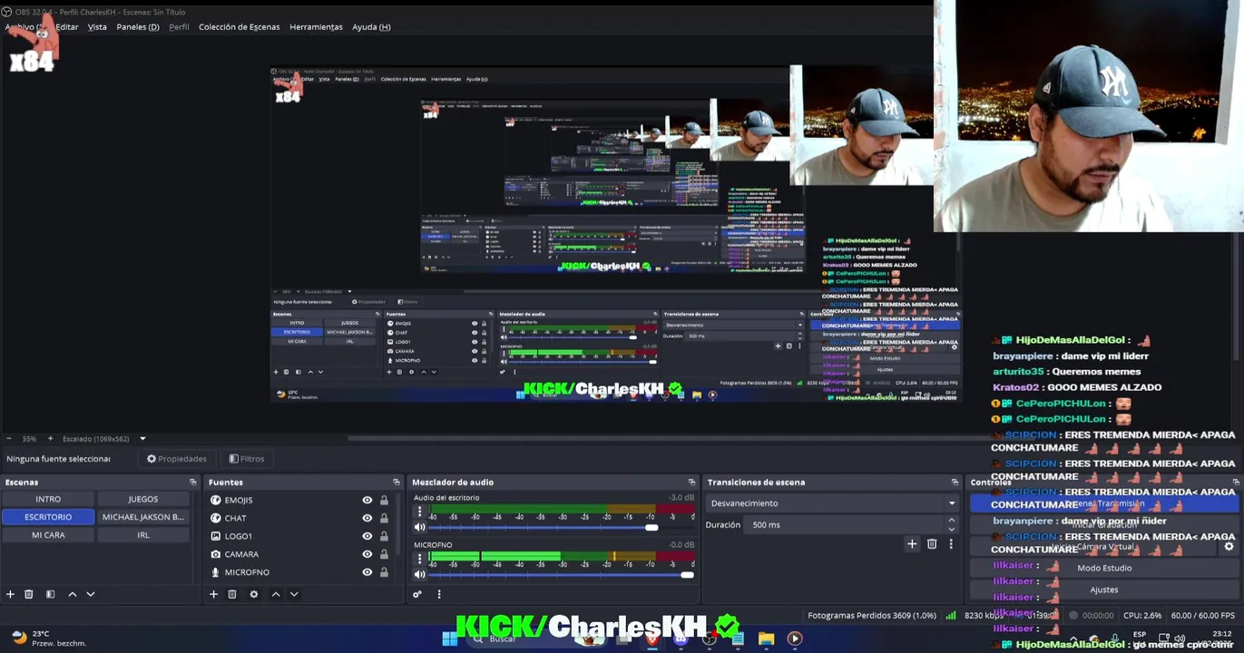Add a new source in Fuentes panel
The image size is (1244, 653).
click(213, 594)
